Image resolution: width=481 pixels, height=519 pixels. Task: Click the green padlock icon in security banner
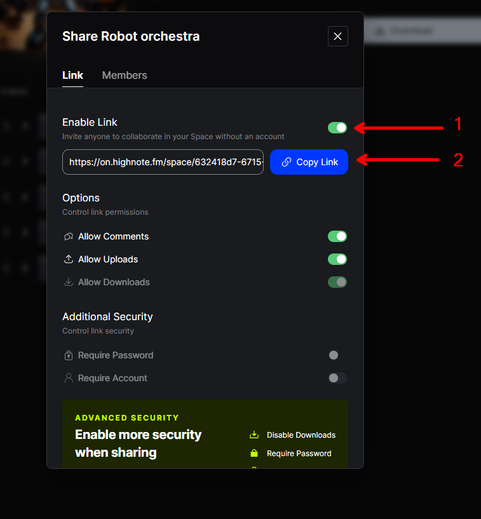pyautogui.click(x=254, y=454)
